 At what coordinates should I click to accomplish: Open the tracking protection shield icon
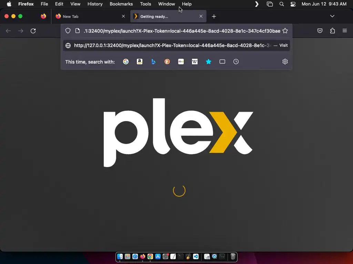[68, 31]
